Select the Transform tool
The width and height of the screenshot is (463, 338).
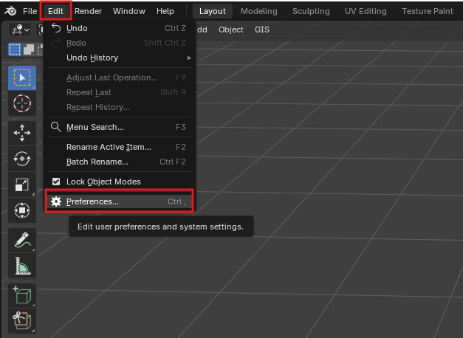point(22,210)
